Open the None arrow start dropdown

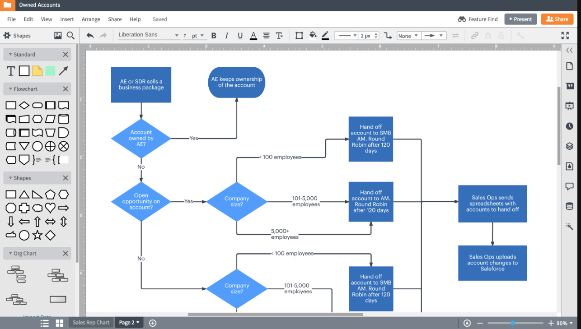409,36
